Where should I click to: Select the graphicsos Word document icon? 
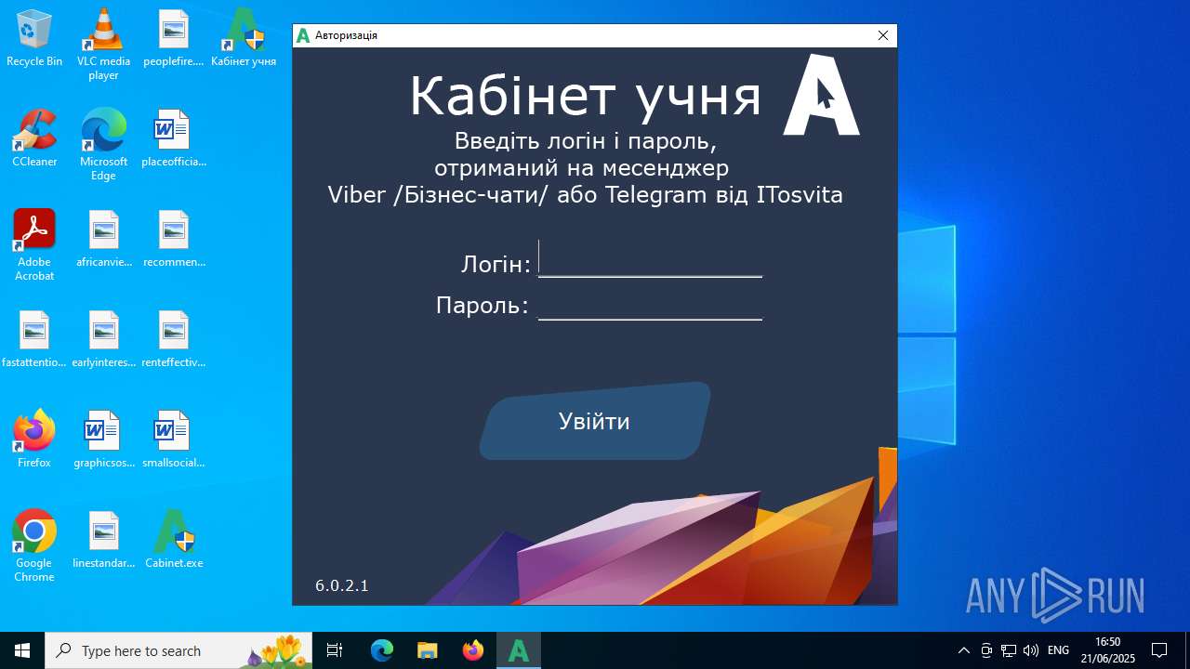point(103,440)
